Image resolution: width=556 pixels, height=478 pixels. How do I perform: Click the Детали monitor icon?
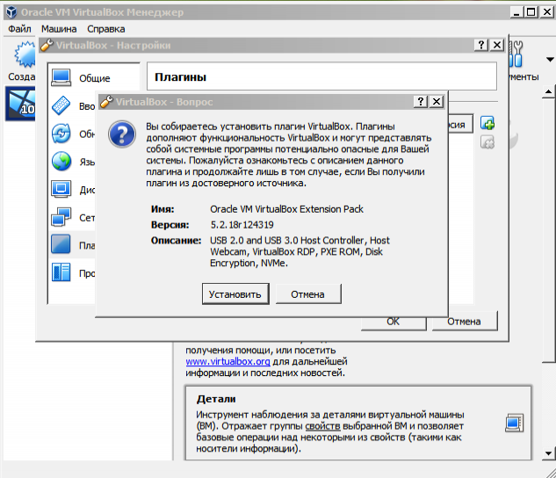514,423
